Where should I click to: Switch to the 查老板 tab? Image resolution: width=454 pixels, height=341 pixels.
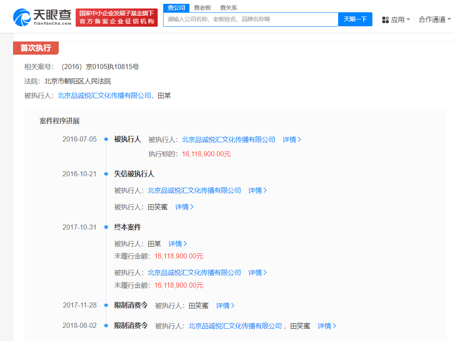pos(202,7)
